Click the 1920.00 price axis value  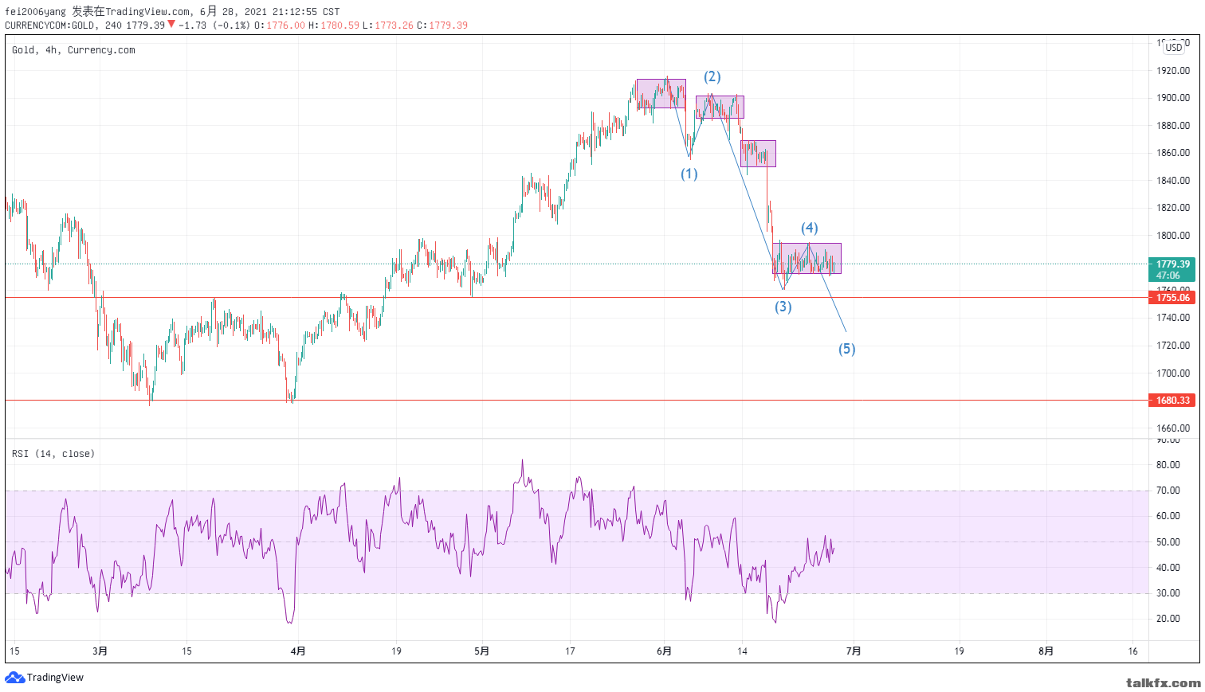tap(1173, 71)
